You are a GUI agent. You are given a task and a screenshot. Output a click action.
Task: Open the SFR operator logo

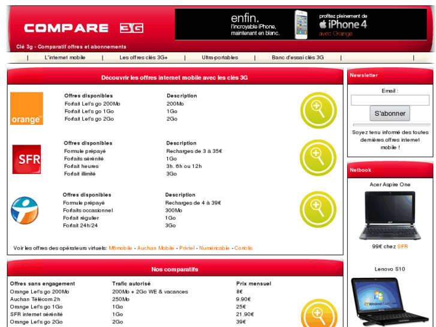click(27, 159)
